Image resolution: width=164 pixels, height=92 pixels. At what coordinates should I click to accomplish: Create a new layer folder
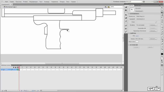(4, 91)
